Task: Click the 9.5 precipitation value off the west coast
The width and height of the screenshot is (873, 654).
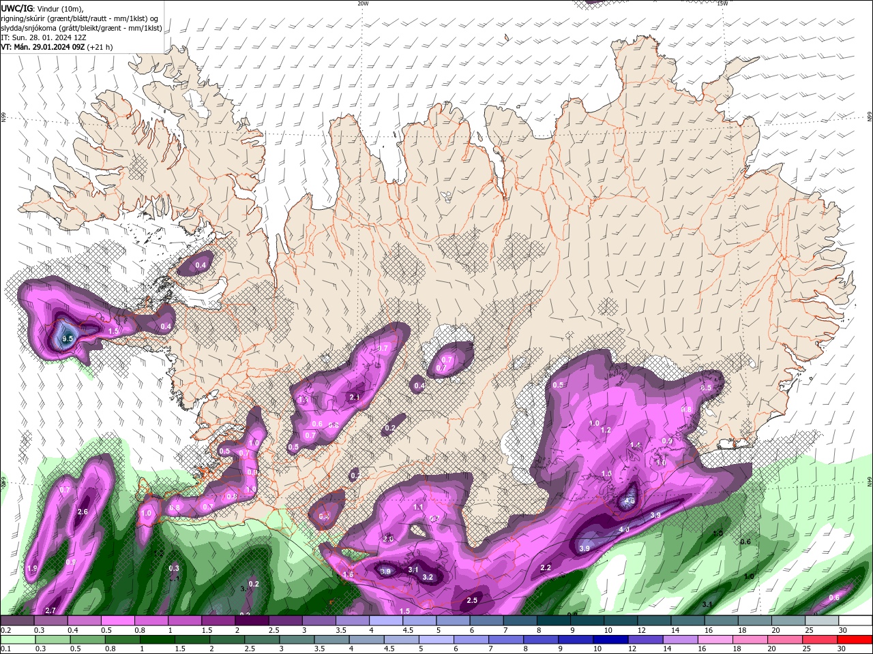Action: coord(67,338)
